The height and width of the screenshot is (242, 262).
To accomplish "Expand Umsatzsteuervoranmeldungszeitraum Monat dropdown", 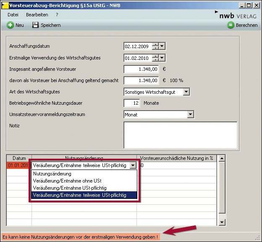I will pos(190,114).
